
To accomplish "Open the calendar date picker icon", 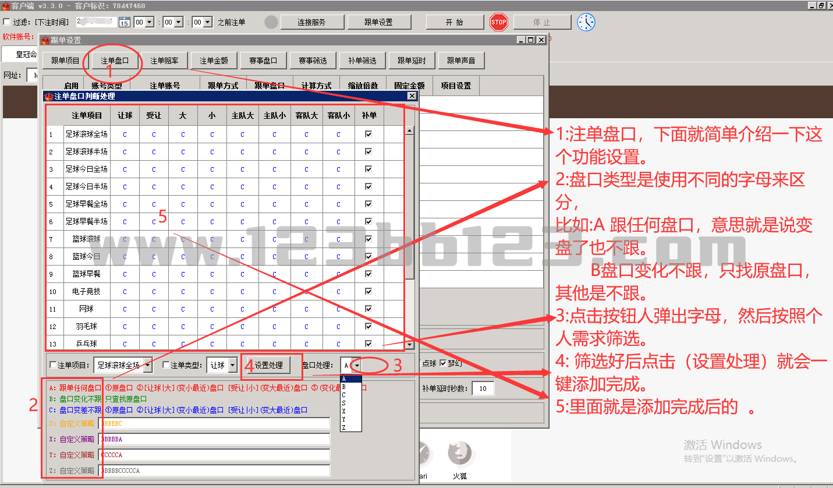I will pyautogui.click(x=124, y=22).
